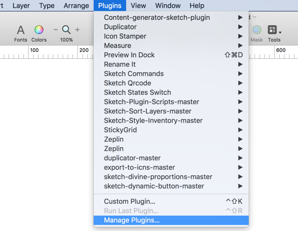The width and height of the screenshot is (298, 231).
Task: Select Preview In Dock item
Action: (171, 55)
